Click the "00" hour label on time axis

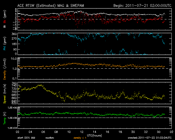coord(159,132)
